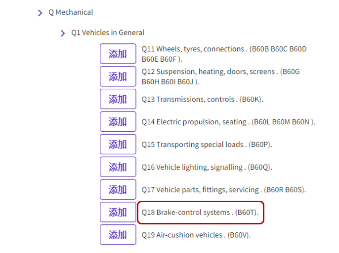Click highlighted Q18 Brake-control systems text

(200, 213)
